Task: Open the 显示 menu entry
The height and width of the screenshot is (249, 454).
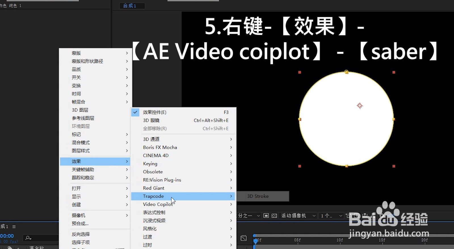Action: (x=95, y=197)
